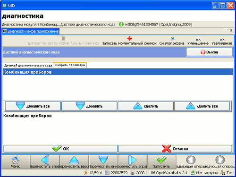
Task: Confirm with the OK button
Action: coord(60,149)
